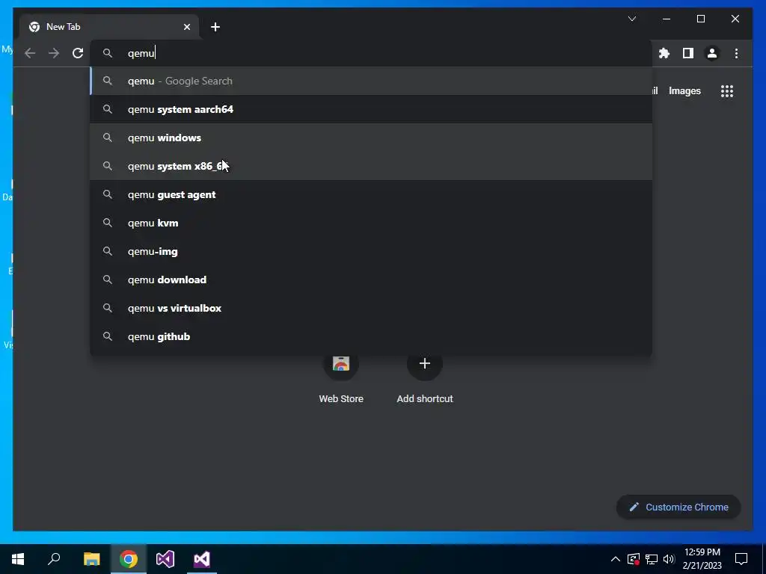Click the address bar containing qemu
This screenshot has height=574, width=766.
click(371, 53)
